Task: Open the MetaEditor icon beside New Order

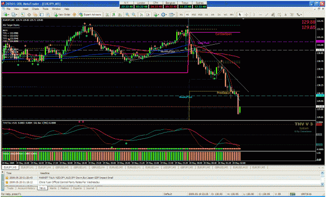Action: point(74,15)
